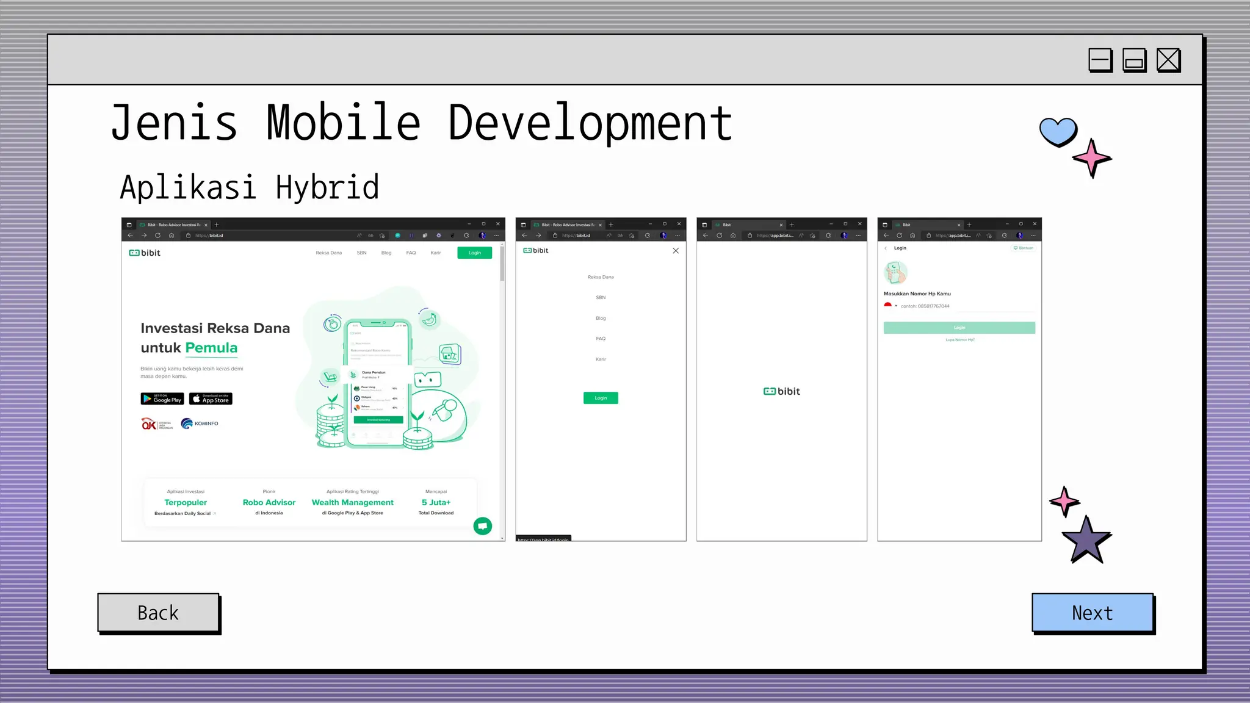Click the home icon in the login-page browser toolbar
This screenshot has height=703, width=1250.
[x=912, y=235]
